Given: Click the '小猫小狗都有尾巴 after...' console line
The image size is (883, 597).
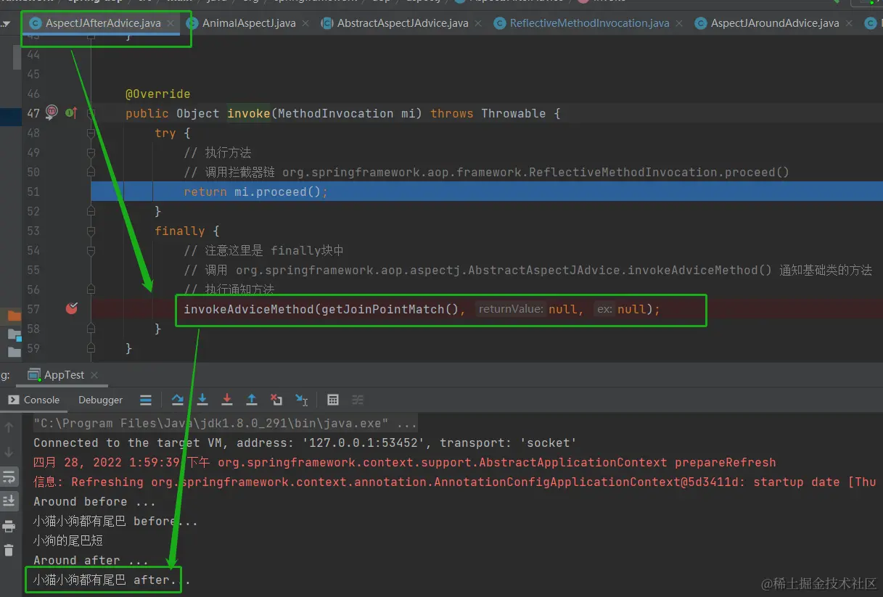Looking at the screenshot, I should pos(112,580).
